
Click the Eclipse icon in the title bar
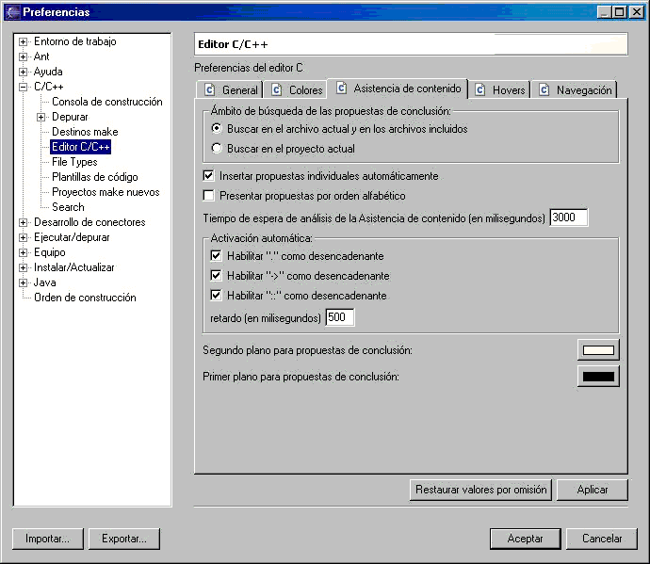coord(11,12)
